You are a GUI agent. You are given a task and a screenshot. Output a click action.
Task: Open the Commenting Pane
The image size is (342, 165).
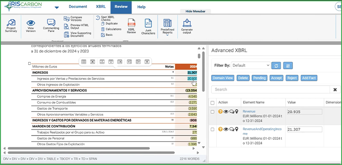click(51, 26)
